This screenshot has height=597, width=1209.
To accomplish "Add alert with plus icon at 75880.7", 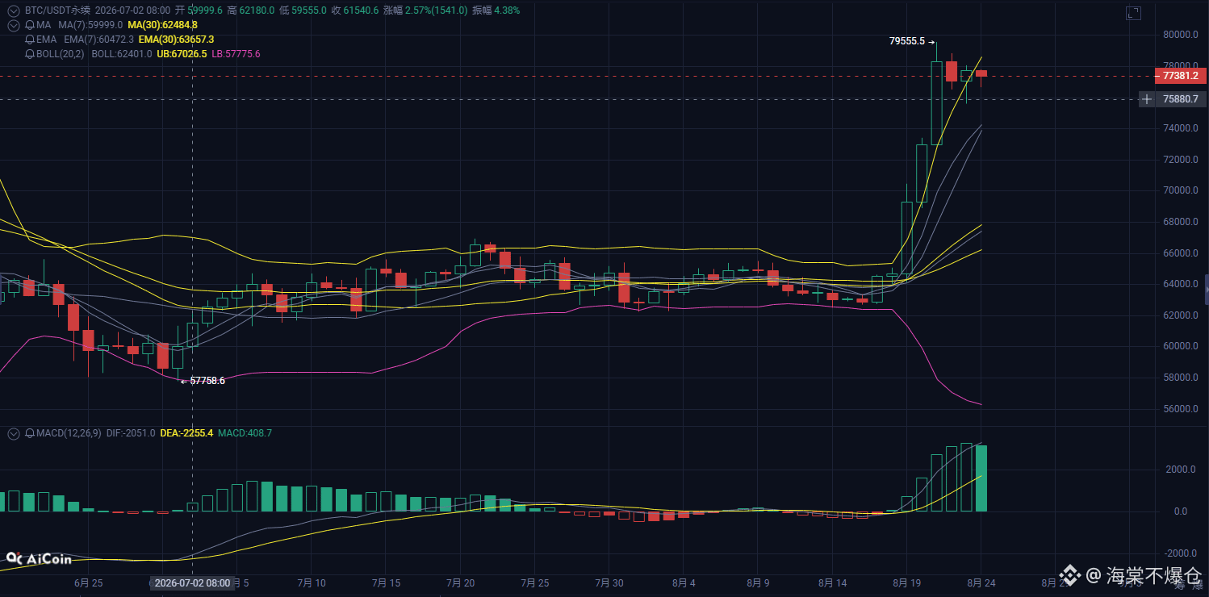I will [1147, 99].
